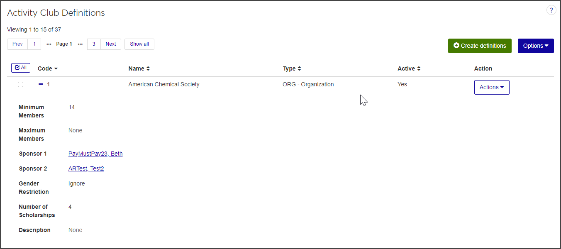Go to page 1 in pagination

[x=34, y=44]
